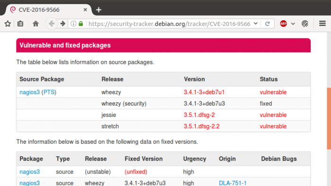331x186 pixels.
Task: Open the PTS link next to nagios3
Action: coord(49,92)
